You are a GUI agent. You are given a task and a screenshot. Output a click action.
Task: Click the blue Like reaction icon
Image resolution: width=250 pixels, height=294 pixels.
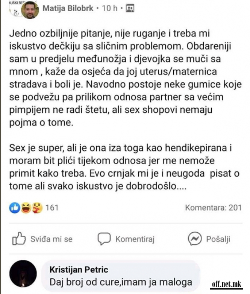[x=14, y=208]
